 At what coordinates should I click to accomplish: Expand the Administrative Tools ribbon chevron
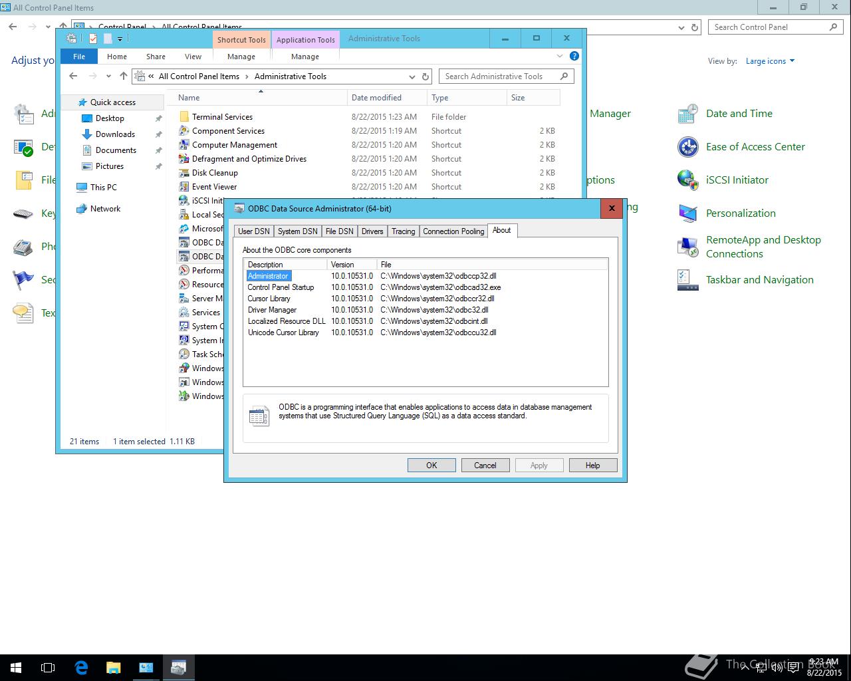click(x=560, y=56)
